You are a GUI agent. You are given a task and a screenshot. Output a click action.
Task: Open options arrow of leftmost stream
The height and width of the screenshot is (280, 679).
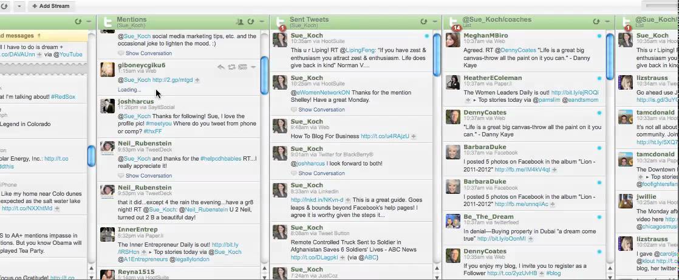pos(89,22)
